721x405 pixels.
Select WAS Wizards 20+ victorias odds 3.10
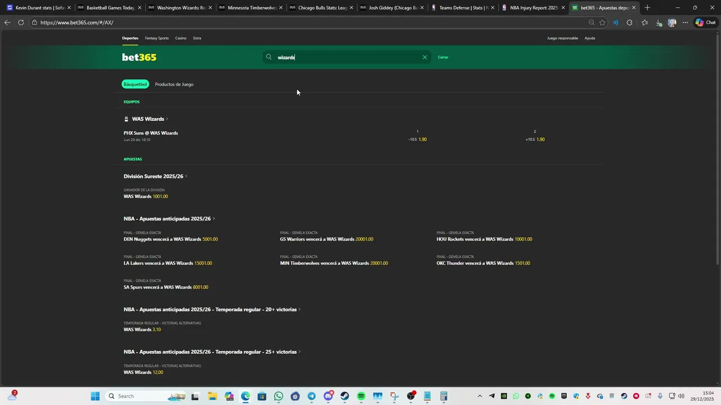[143, 330]
